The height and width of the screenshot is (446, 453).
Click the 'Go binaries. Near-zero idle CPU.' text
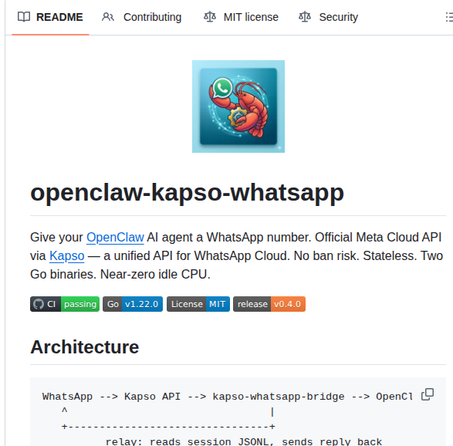(x=120, y=275)
